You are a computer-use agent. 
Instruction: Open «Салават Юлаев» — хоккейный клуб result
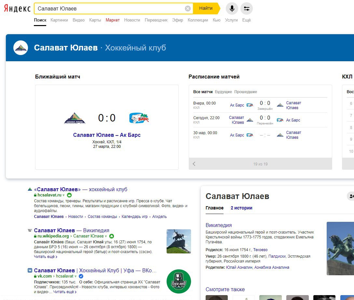[x=81, y=190]
